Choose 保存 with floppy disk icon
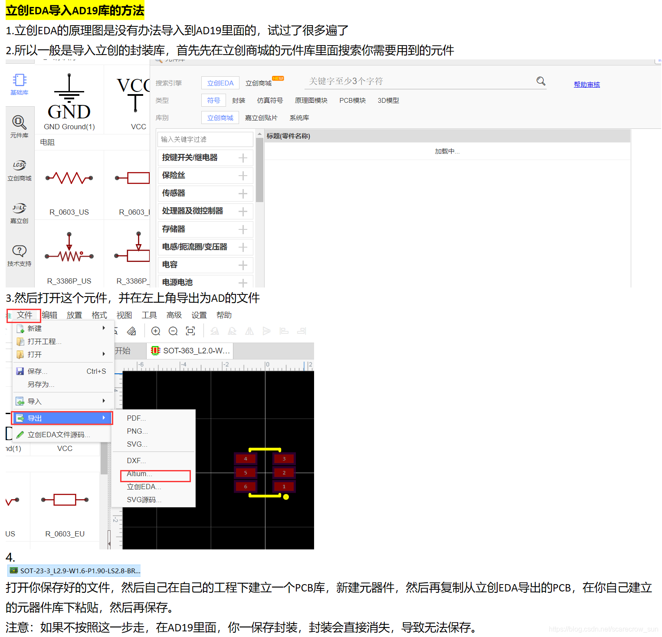662x637 pixels. [x=63, y=371]
